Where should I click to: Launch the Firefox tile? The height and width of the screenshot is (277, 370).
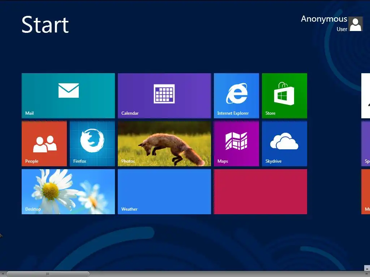92,144
